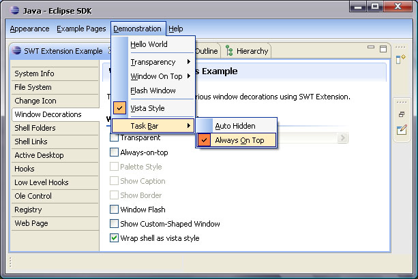Uncheck Wrap shell as vista style
This screenshot has height=279, width=418.
(x=114, y=237)
